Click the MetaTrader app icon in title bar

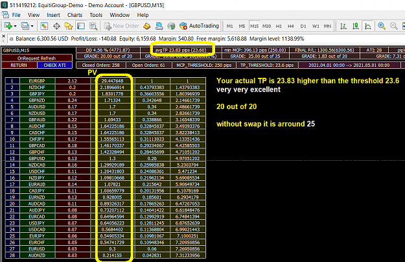pyautogui.click(x=4, y=5)
